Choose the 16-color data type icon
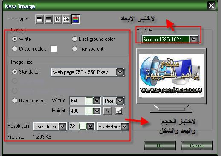The width and height of the screenshot is (221, 156). pyautogui.click(x=57, y=19)
